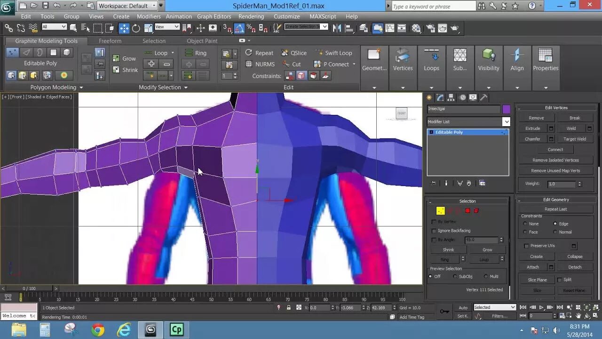Enable Split checkbox next to Slice Plane

[560, 280]
